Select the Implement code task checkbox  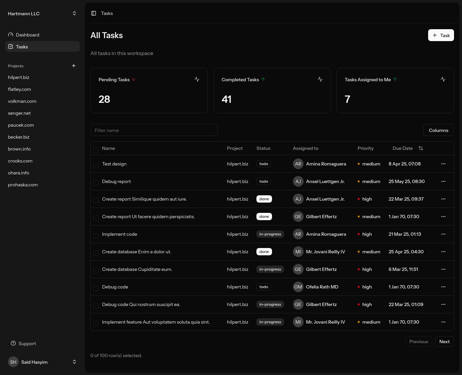96,236
